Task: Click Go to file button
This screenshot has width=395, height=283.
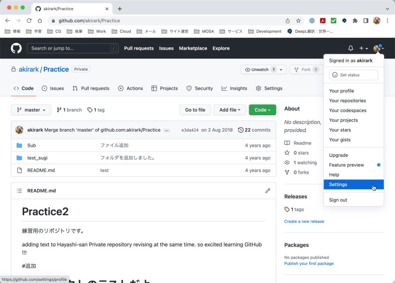Action: [x=195, y=110]
